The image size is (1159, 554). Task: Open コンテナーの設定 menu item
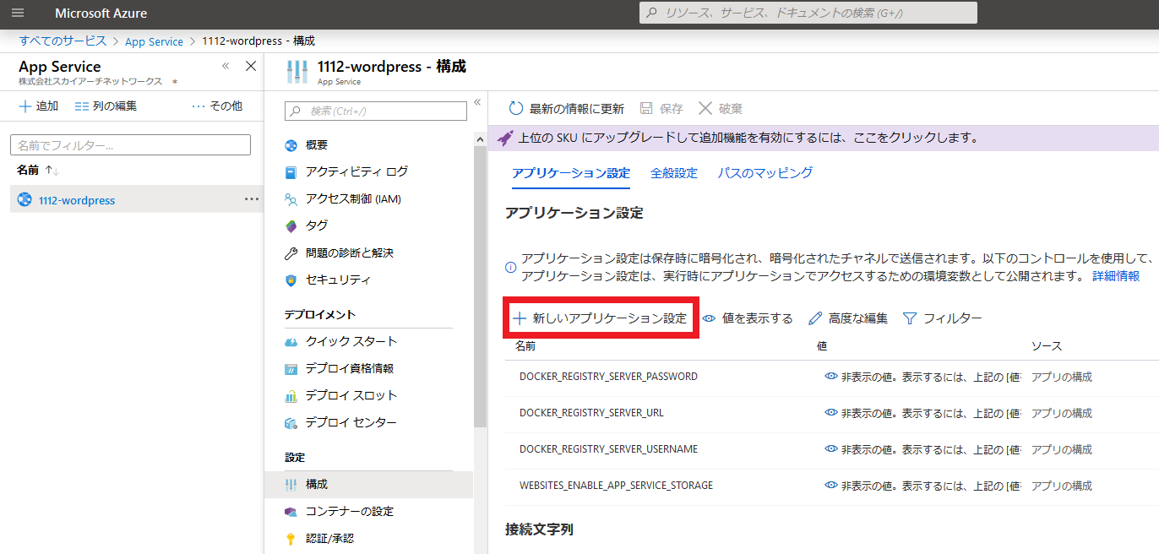[x=339, y=511]
